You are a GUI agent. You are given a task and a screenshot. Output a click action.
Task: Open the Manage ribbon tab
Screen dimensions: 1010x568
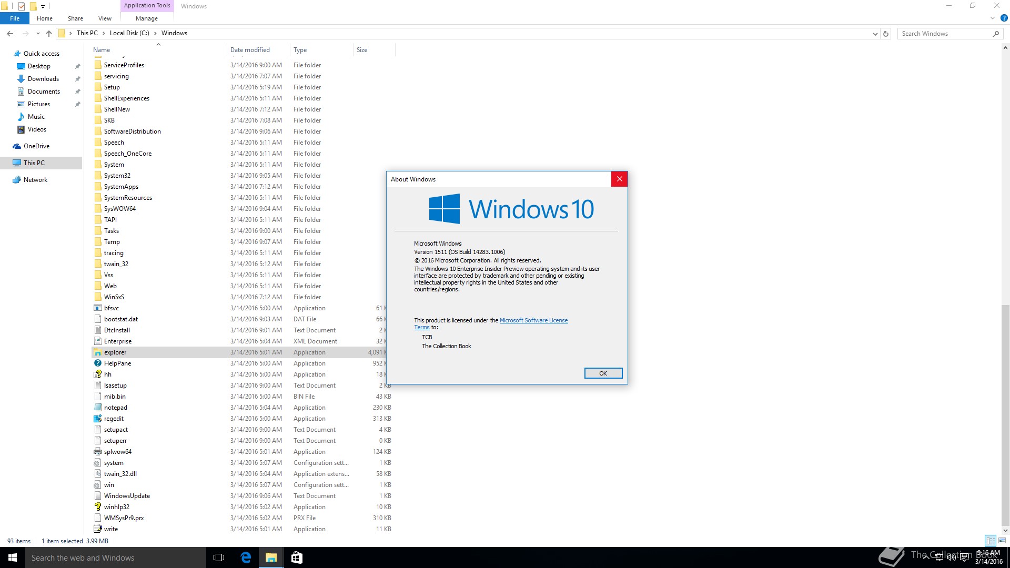pos(147,18)
